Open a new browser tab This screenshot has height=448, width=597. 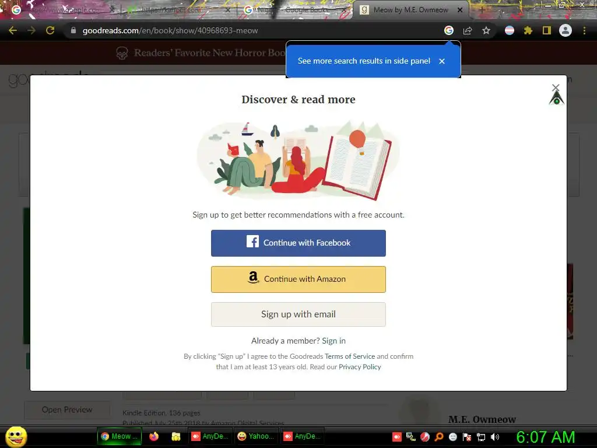coord(482,10)
